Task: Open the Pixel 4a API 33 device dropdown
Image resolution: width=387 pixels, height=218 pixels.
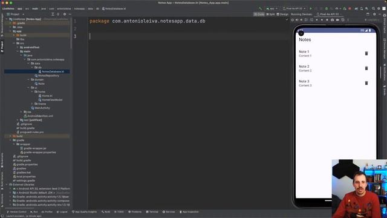Action: 294,8
